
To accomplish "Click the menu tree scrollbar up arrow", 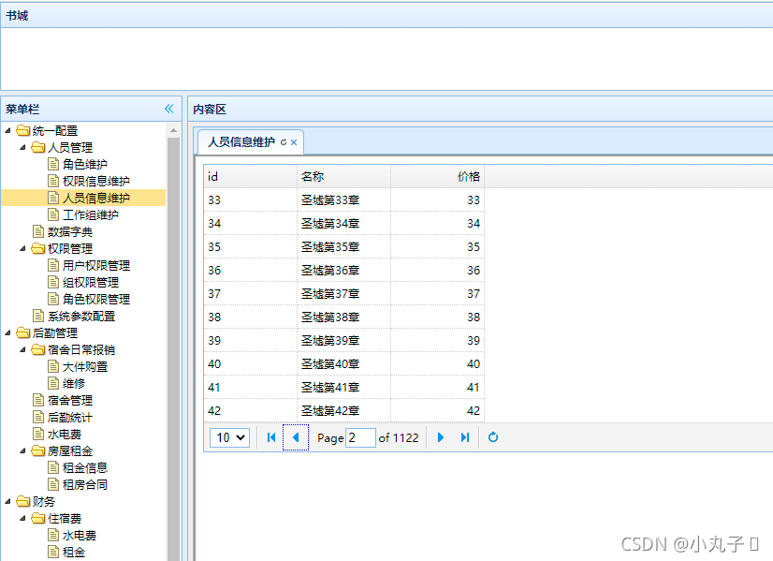I will pyautogui.click(x=173, y=130).
